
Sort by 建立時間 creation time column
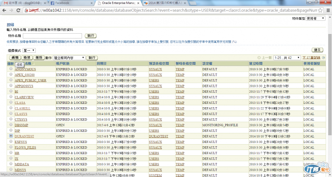[256, 64]
